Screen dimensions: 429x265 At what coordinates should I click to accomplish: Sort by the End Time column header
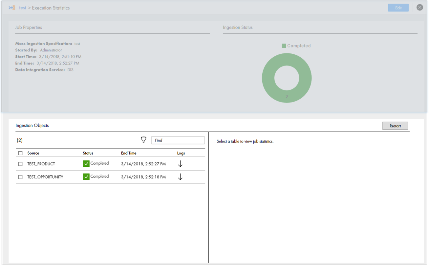coord(129,153)
